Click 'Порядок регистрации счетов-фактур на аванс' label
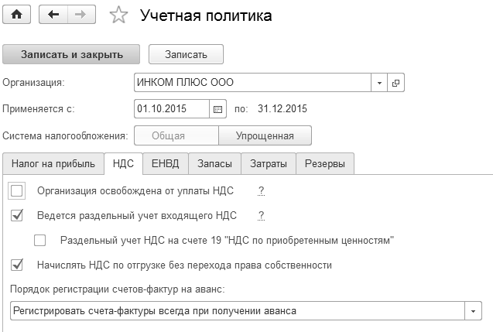Viewport: 493px width, 332px height. click(x=118, y=289)
